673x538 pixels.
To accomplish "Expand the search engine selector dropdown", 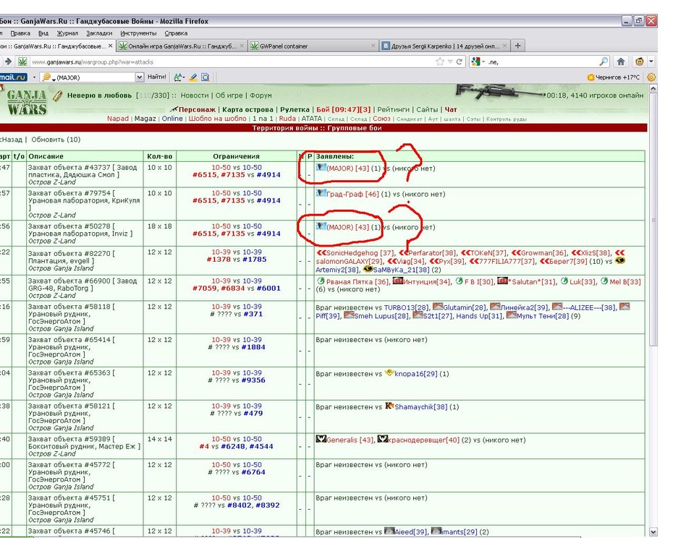I will click(x=478, y=61).
